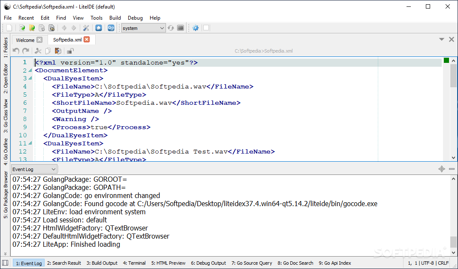Screen dimensions: 458x269
Task: Click the Open File toolbar icon
Action: 22,28
